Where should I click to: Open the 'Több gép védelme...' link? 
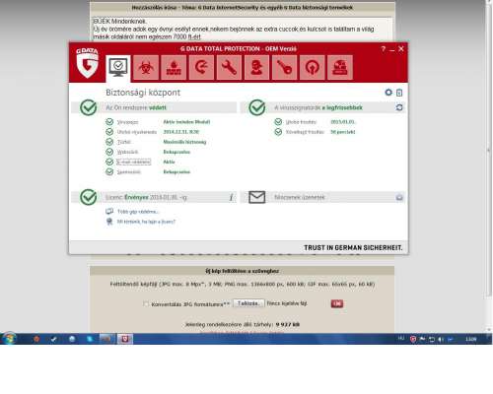(x=138, y=212)
